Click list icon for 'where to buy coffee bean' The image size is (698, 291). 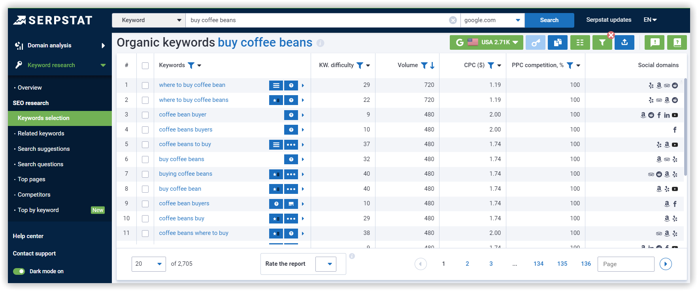click(x=276, y=85)
